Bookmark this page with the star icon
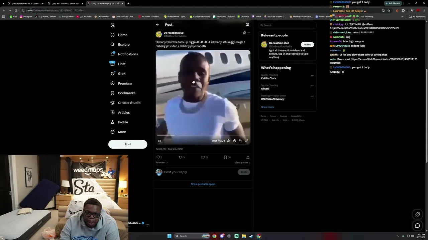 tap(389, 10)
